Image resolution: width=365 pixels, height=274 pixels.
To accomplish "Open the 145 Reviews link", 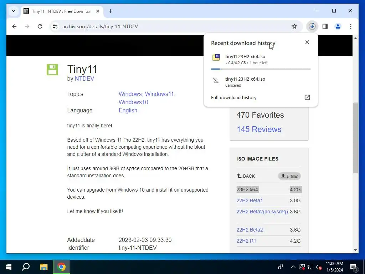I will (x=259, y=129).
